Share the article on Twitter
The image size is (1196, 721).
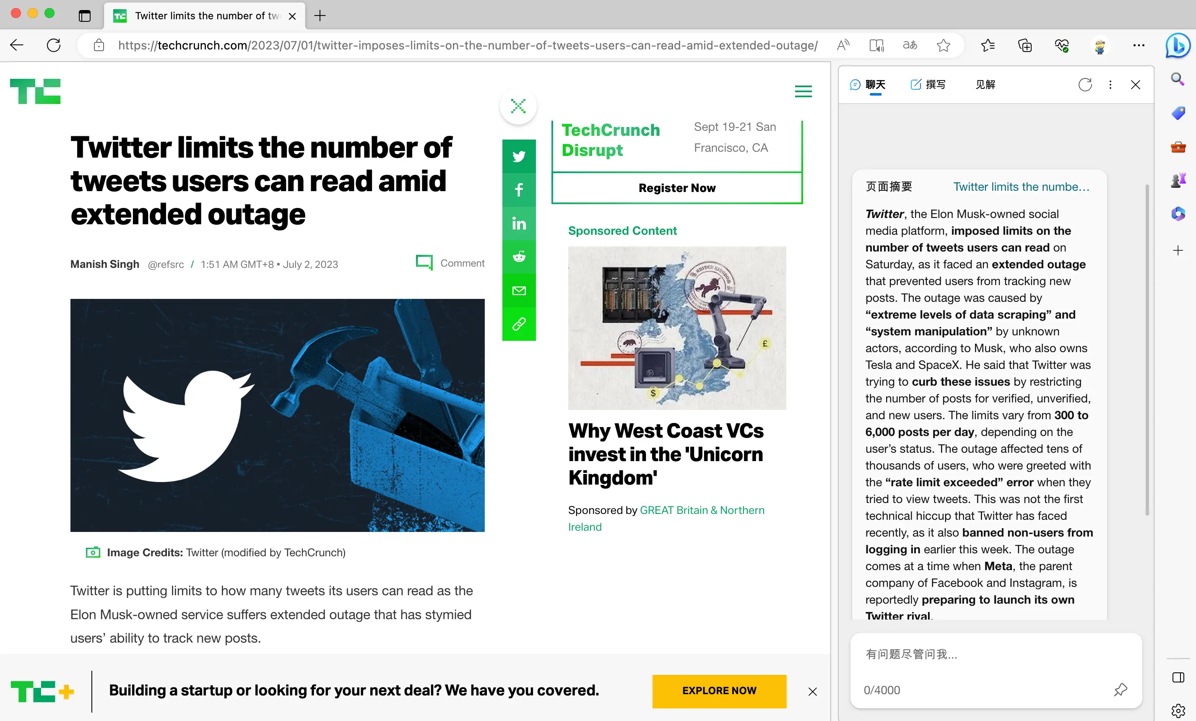(x=519, y=156)
